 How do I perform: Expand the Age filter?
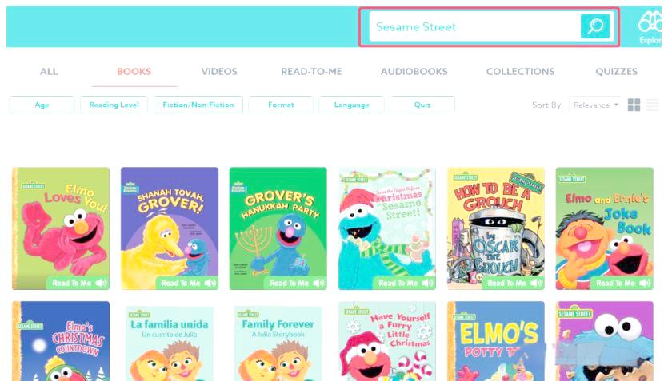[42, 105]
